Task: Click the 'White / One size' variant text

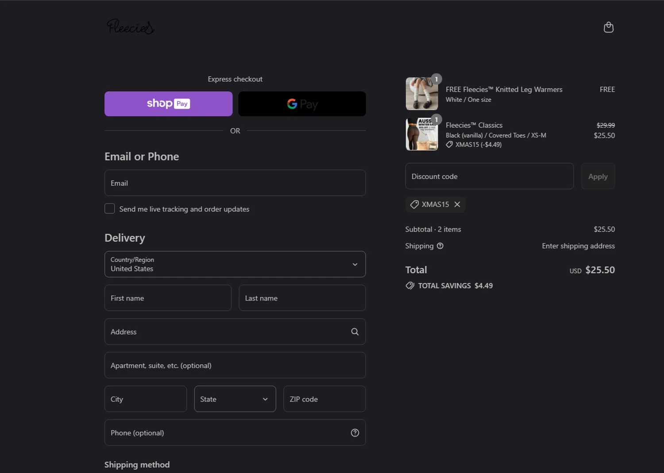Action: point(468,99)
